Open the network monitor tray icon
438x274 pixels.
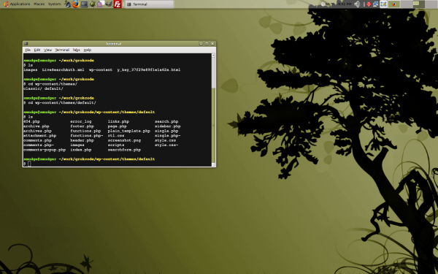(x=375, y=4)
